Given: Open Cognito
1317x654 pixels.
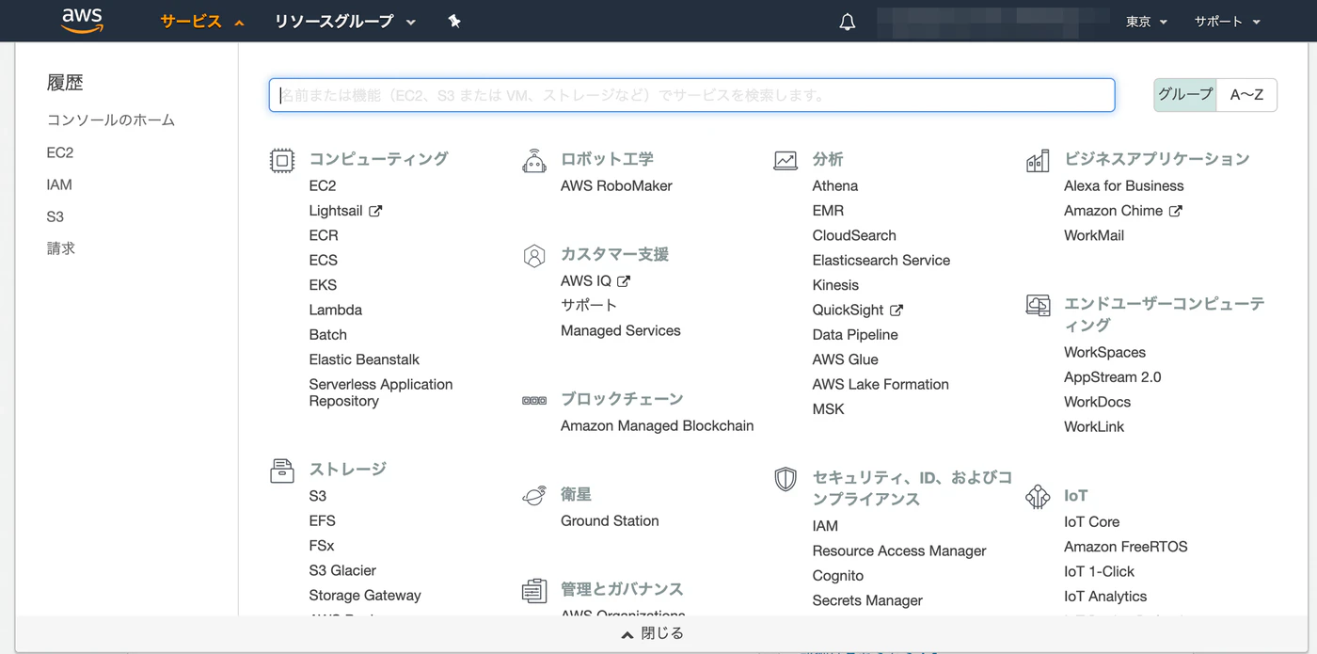Looking at the screenshot, I should (838, 576).
